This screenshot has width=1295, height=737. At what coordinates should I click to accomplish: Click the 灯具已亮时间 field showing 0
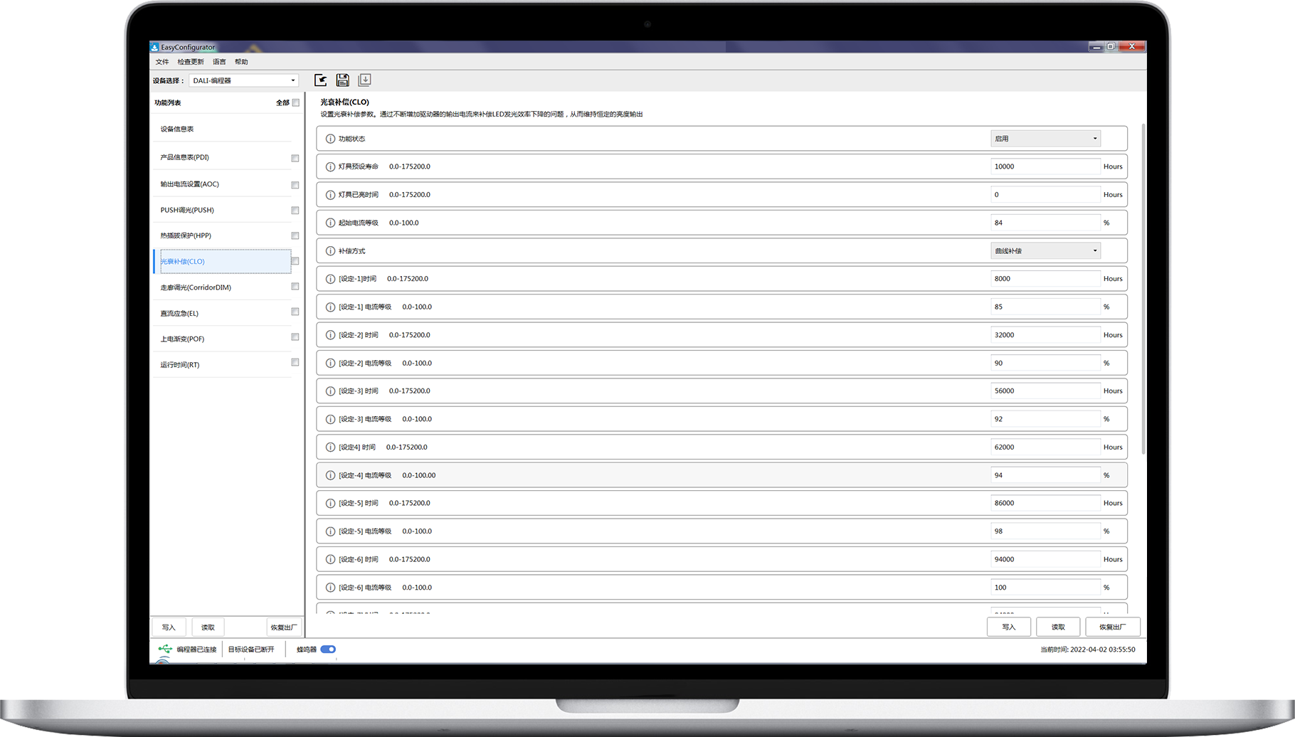(x=1045, y=195)
